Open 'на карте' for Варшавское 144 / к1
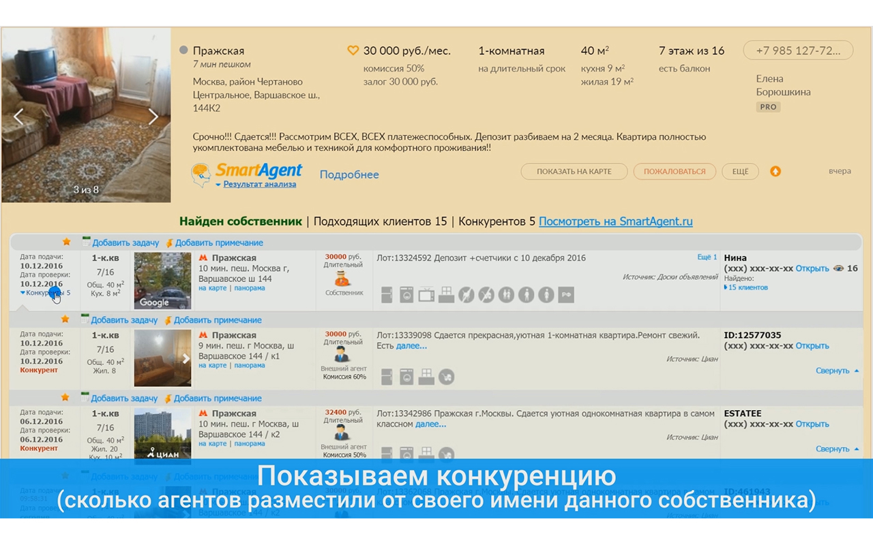Image resolution: width=873 pixels, height=545 pixels. (x=213, y=366)
